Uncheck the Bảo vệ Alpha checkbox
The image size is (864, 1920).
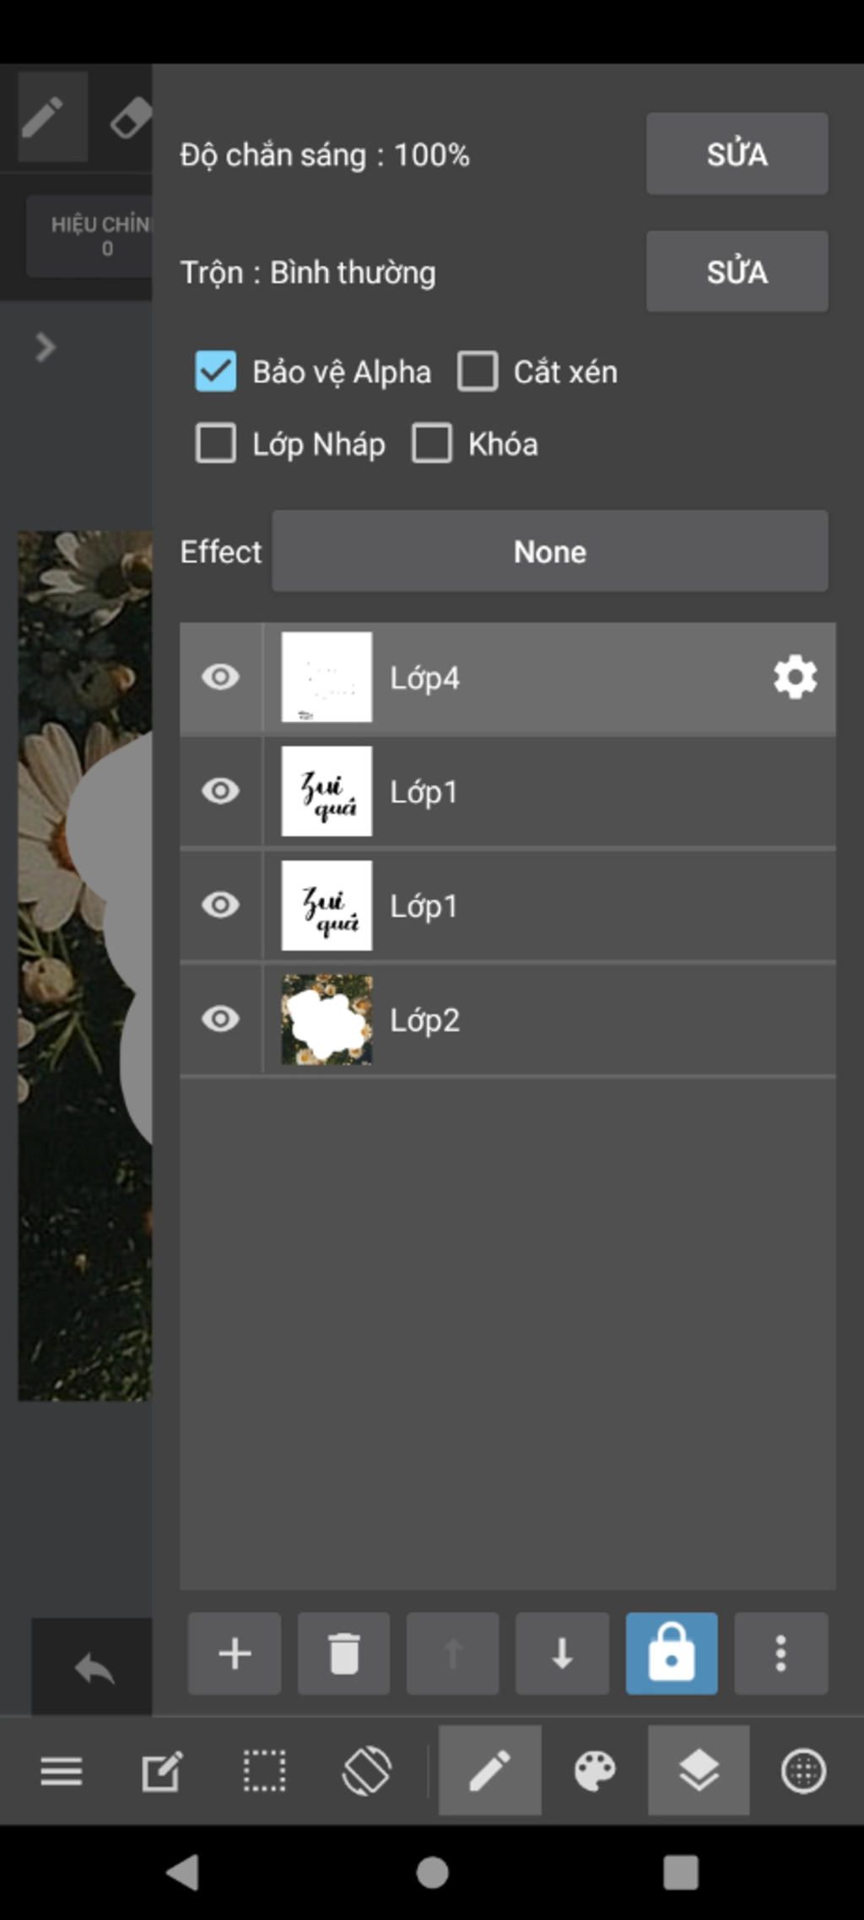pos(216,371)
